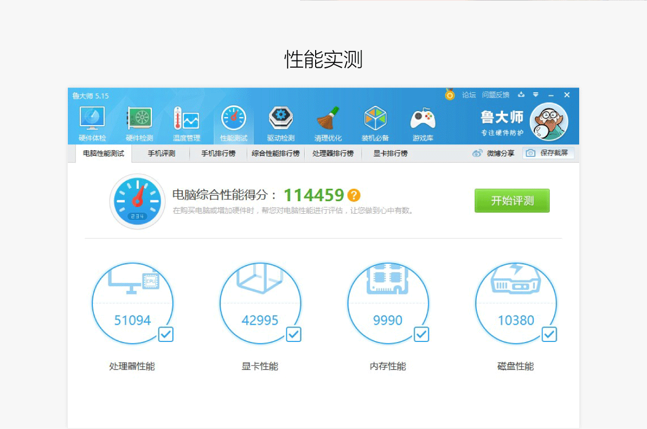
Task: Click the 处理器性能 label
Action: [x=132, y=366]
